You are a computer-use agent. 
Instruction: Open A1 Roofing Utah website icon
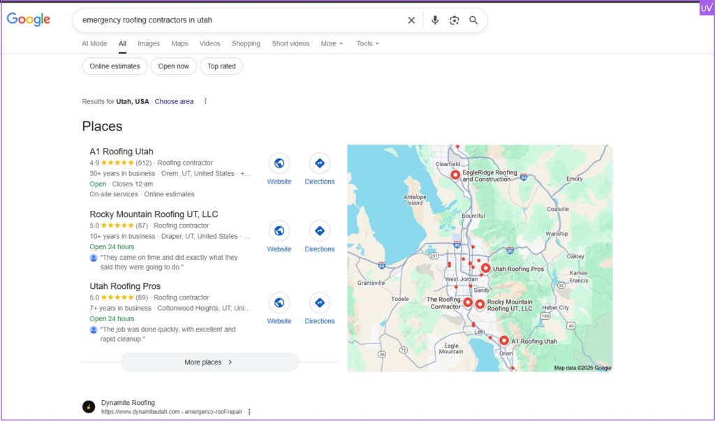coord(279,163)
